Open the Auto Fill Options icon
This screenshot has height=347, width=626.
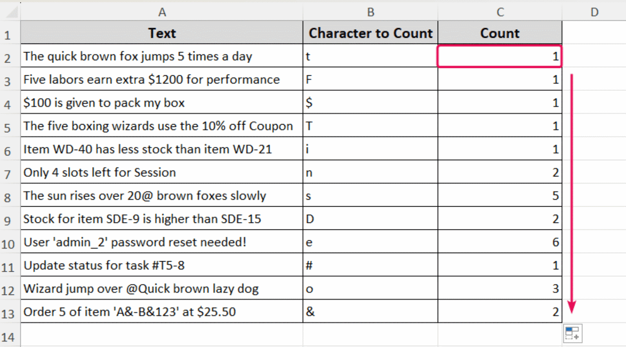[573, 333]
